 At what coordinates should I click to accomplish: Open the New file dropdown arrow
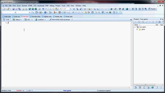(6, 9)
